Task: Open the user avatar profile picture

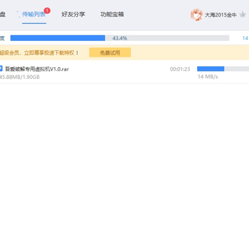Action: click(x=196, y=15)
